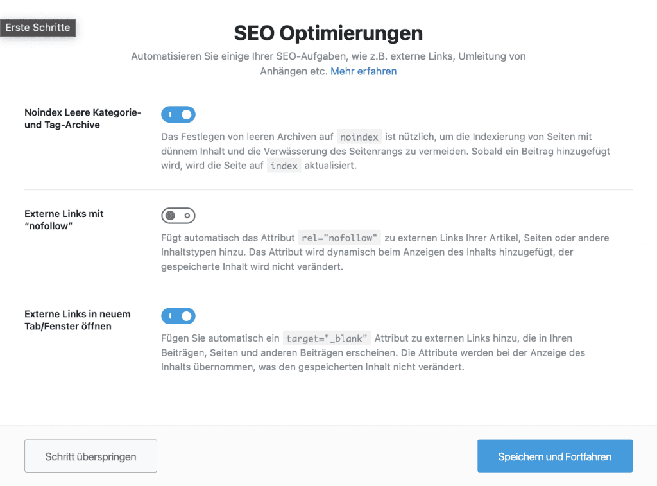Viewport: 657px width, 486px height.
Task: Click the Externe Links mit "nofollow" label
Action: [64, 220]
